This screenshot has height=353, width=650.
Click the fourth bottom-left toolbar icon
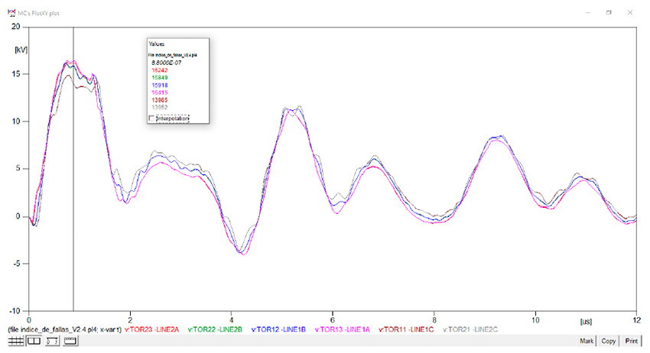click(x=70, y=342)
